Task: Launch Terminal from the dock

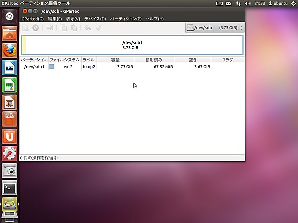Action: 10,187
